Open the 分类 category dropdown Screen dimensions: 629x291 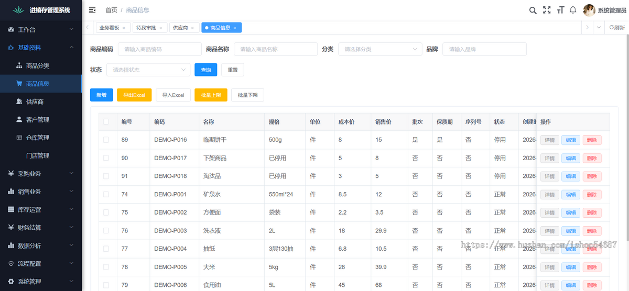(x=380, y=49)
